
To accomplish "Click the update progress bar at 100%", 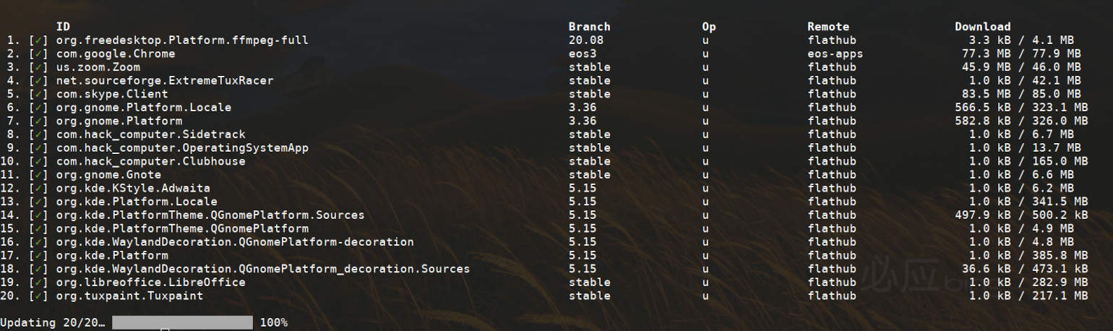I will pos(182,322).
